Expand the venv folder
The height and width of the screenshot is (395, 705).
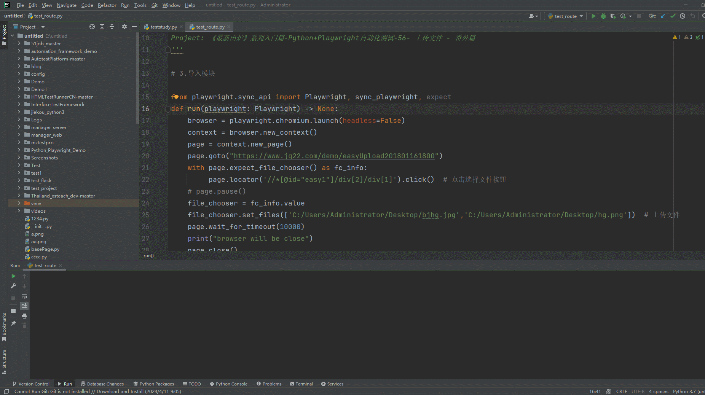click(x=19, y=203)
